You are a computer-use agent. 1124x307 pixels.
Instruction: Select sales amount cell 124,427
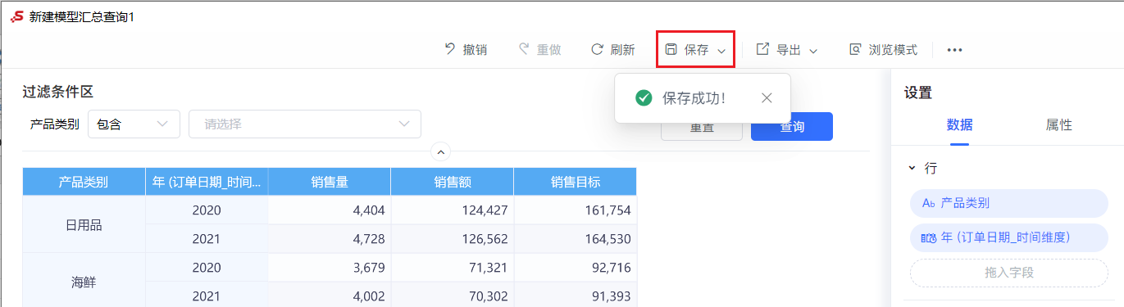click(452, 210)
